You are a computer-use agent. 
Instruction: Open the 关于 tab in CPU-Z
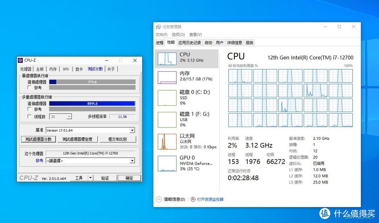(111, 69)
